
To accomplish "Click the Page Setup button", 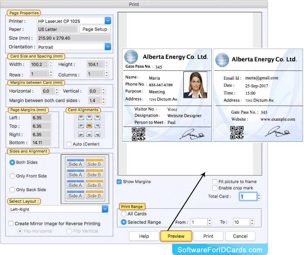I will (95, 29).
